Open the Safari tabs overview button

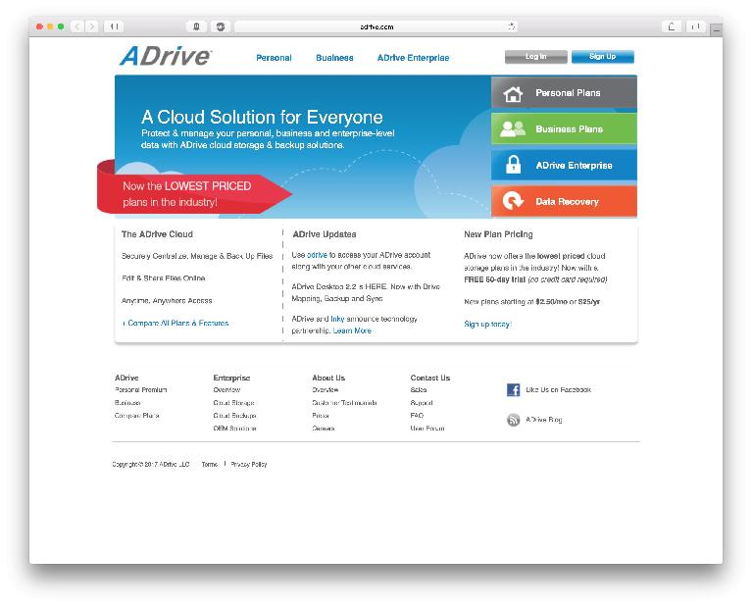(x=695, y=26)
